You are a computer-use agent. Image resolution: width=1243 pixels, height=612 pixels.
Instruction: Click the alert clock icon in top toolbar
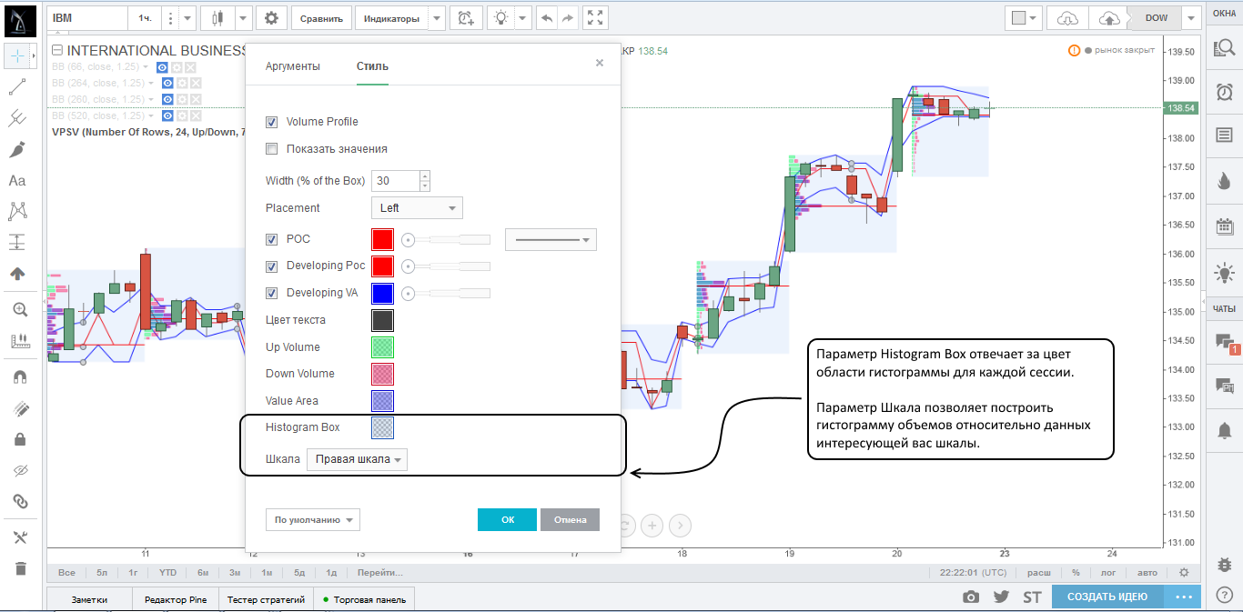click(x=466, y=17)
